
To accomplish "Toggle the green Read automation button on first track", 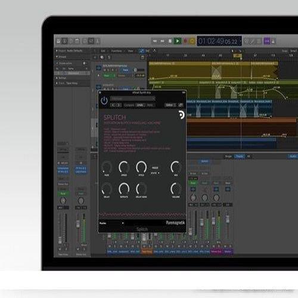I will pos(107,76).
